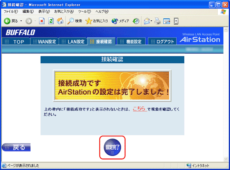
Task: Click the History clock icon
Action: pyautogui.click(x=136, y=21)
